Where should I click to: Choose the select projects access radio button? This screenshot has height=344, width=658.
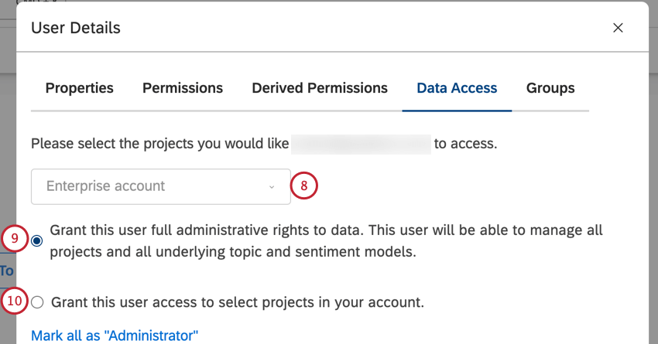pyautogui.click(x=38, y=302)
